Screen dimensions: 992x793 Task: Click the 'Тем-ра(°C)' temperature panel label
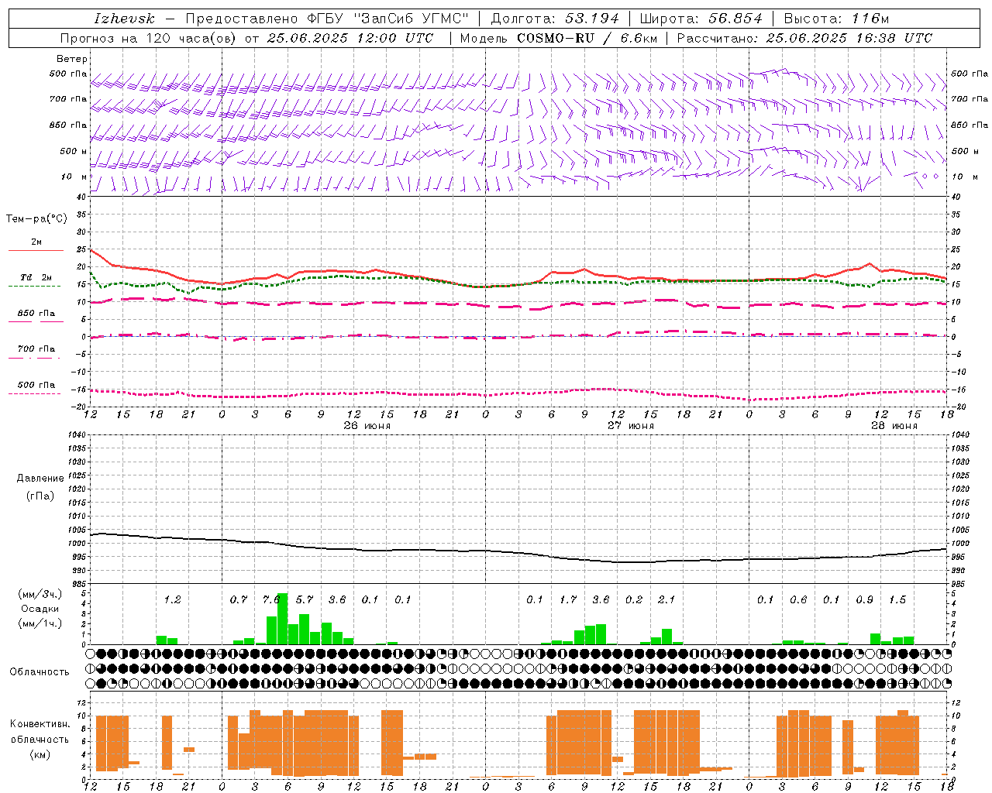[36, 219]
